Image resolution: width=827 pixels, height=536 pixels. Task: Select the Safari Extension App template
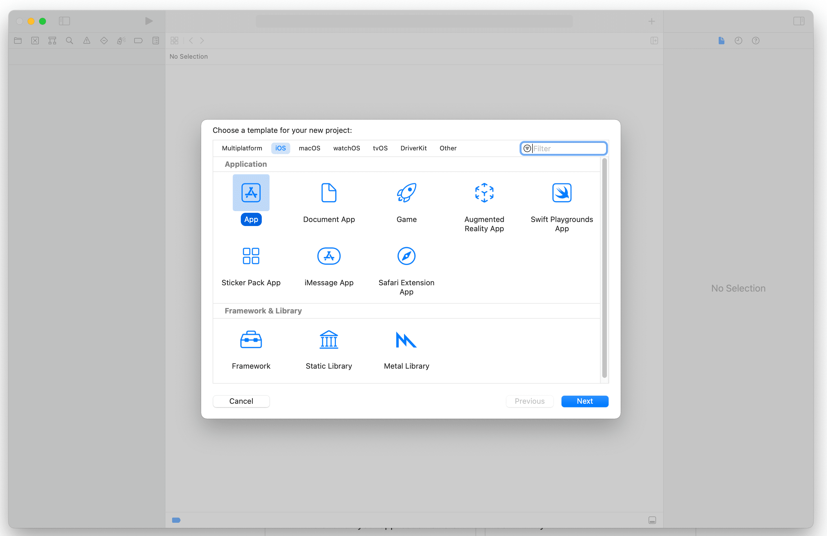(406, 256)
